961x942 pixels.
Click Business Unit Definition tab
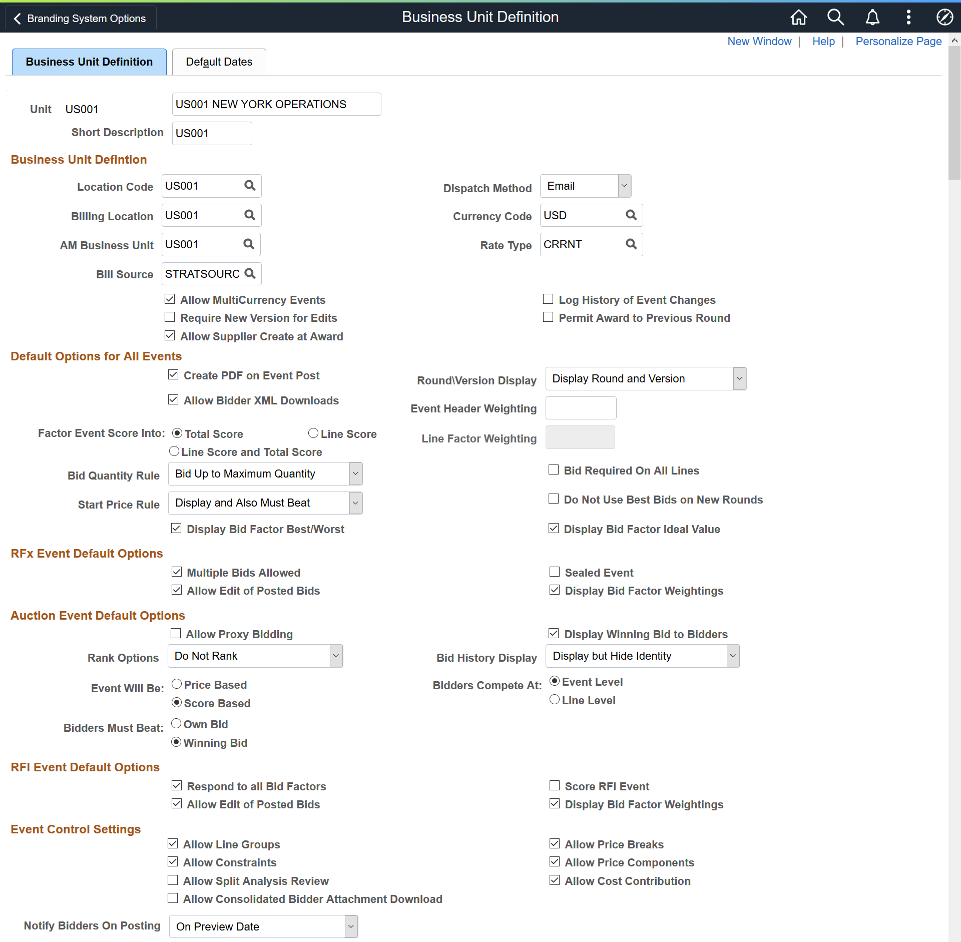pos(89,61)
